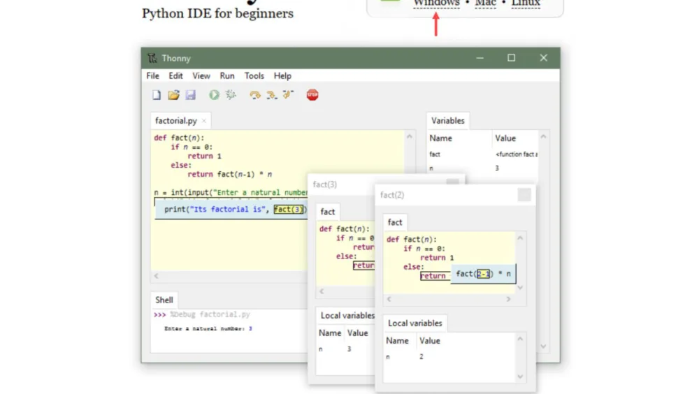The image size is (699, 394).
Task: Close the factorial.py tab
Action: (x=204, y=121)
